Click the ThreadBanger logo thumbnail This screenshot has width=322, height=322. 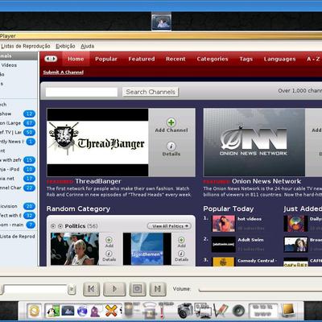click(97, 142)
